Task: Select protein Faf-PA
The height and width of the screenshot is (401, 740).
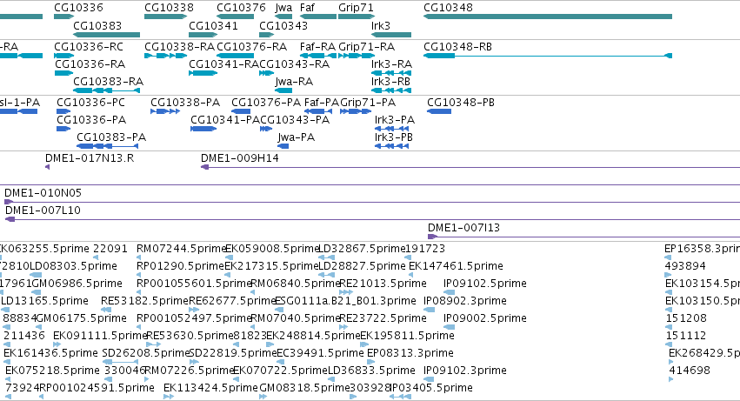Action: tap(322, 103)
